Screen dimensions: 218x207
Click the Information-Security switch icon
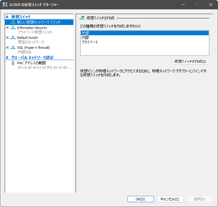[x=13, y=27]
